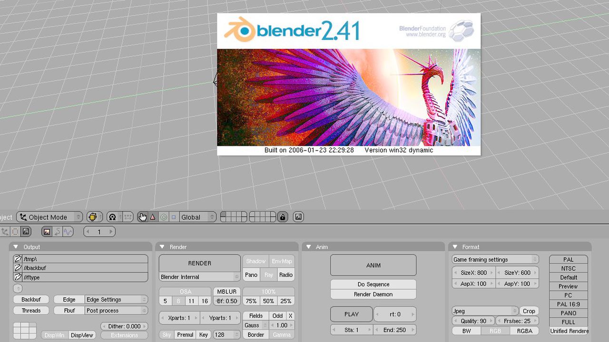Enable the Shadow render toggle
Image resolution: width=609 pixels, height=342 pixels.
(255, 261)
